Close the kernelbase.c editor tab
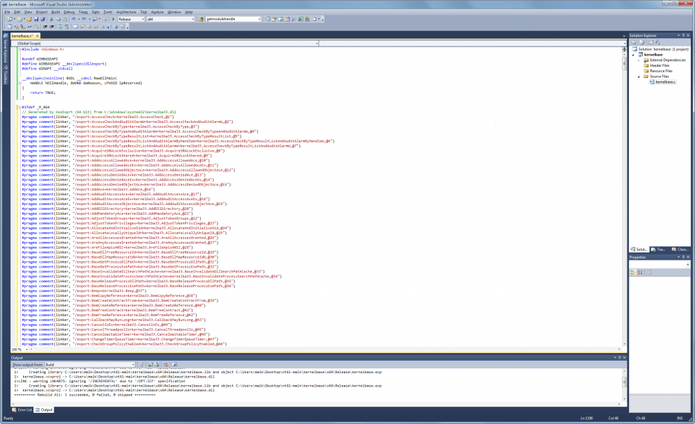The image size is (695, 424). click(x=38, y=35)
